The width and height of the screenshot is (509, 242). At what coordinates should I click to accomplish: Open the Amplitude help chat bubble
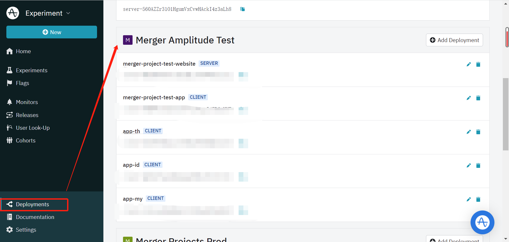click(482, 222)
